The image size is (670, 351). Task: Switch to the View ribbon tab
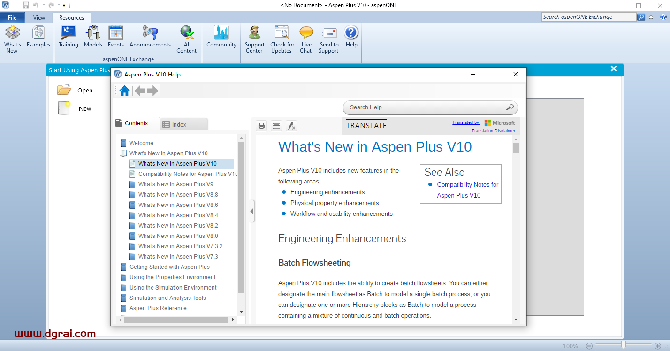(39, 18)
